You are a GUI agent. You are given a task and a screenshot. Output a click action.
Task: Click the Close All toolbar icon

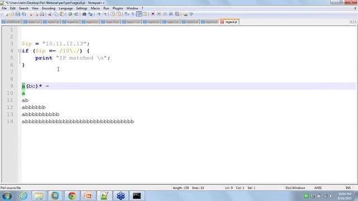coord(36,14)
